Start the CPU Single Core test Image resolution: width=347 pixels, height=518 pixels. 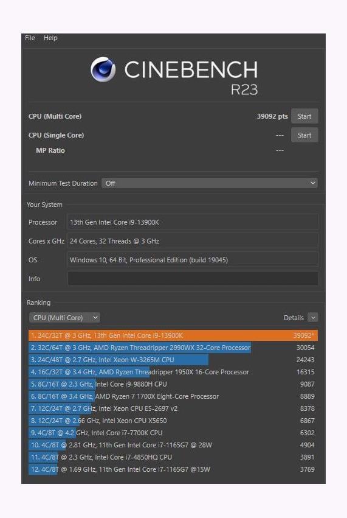tap(304, 135)
